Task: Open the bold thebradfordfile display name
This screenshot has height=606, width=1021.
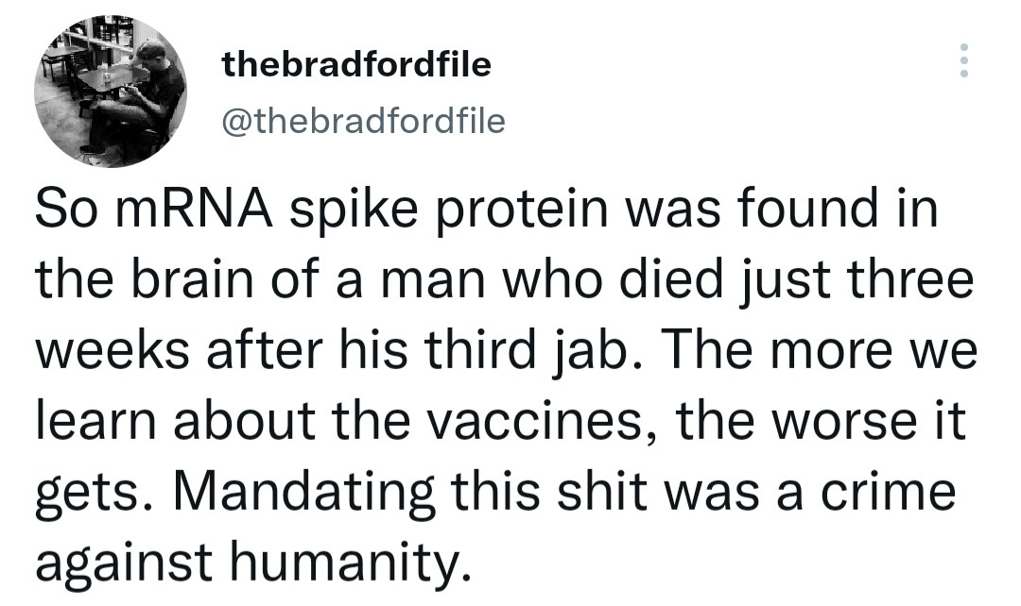Action: pyautogui.click(x=356, y=64)
